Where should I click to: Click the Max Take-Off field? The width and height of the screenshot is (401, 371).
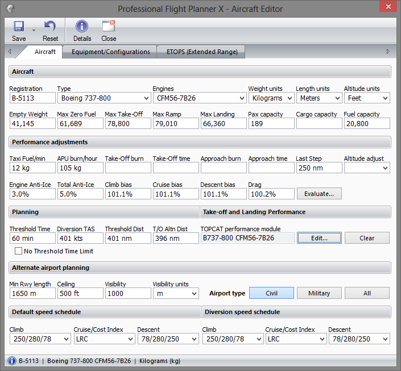point(128,124)
